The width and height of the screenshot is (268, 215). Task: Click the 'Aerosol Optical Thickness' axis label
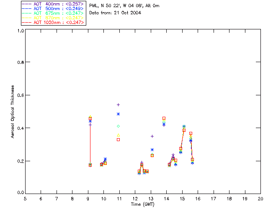coord(13,112)
